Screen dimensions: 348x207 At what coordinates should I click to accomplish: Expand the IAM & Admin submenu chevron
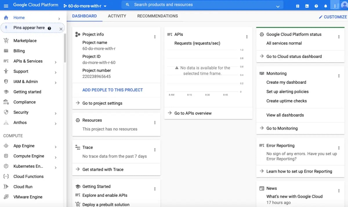coord(55,83)
